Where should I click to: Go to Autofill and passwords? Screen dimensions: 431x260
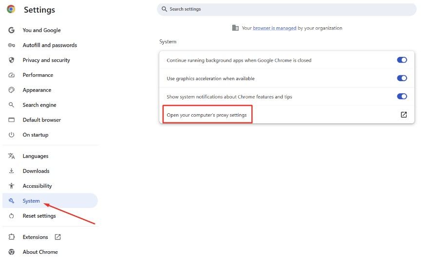(50, 45)
